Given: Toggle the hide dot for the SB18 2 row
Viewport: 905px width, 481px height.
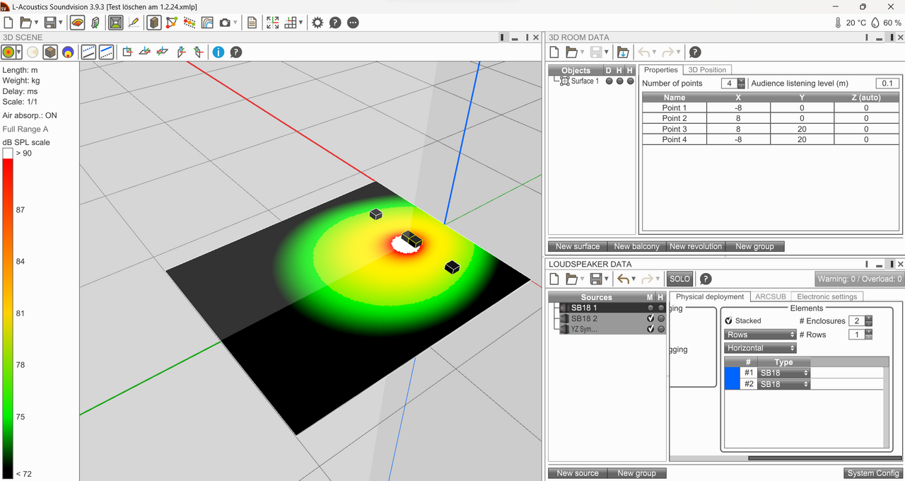Looking at the screenshot, I should pos(661,318).
